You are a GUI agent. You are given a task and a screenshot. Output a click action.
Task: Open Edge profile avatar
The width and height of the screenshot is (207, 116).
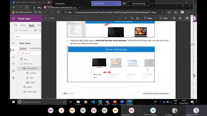point(182,12)
